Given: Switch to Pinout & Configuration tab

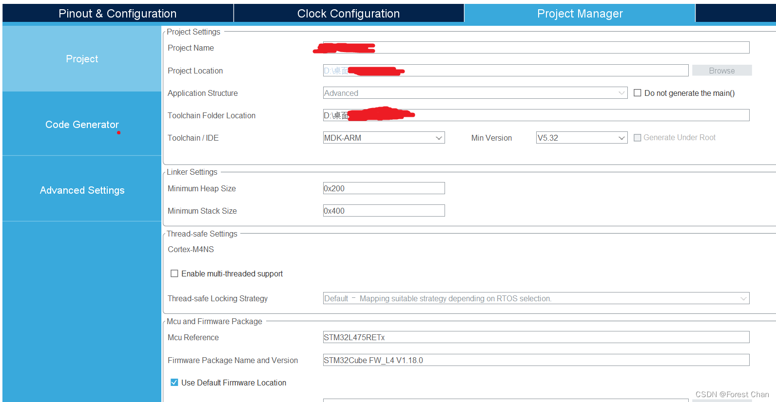Looking at the screenshot, I should point(117,13).
